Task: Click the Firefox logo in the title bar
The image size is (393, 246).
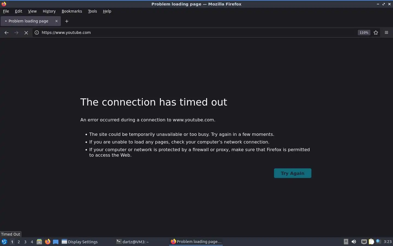Action: (4, 4)
